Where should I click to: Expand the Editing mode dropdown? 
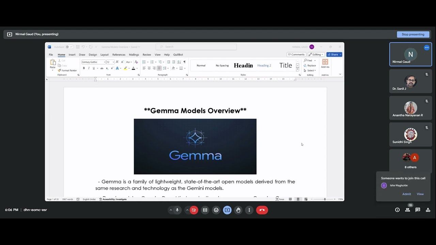click(x=316, y=54)
